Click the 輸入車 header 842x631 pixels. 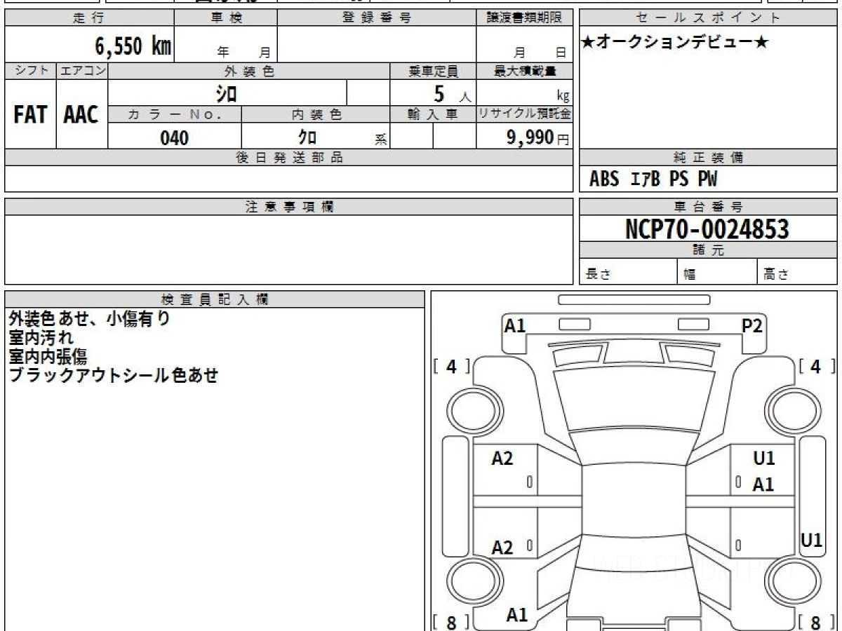433,115
